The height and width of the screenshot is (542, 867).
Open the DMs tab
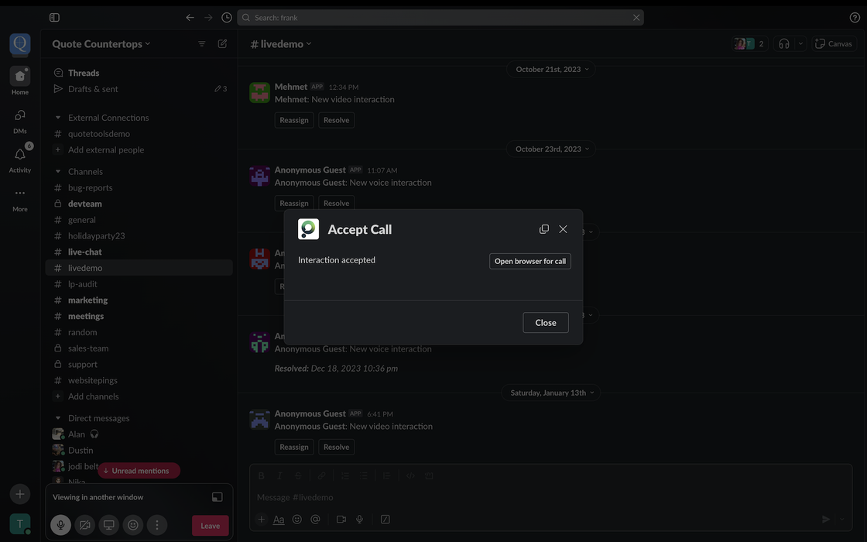point(20,121)
